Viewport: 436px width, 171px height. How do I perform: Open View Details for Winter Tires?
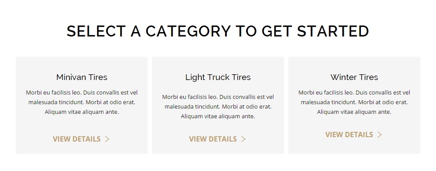coord(354,135)
